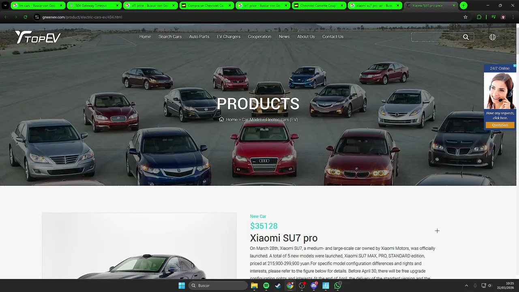Click the $35128 price text
The height and width of the screenshot is (292, 519).
click(x=264, y=226)
